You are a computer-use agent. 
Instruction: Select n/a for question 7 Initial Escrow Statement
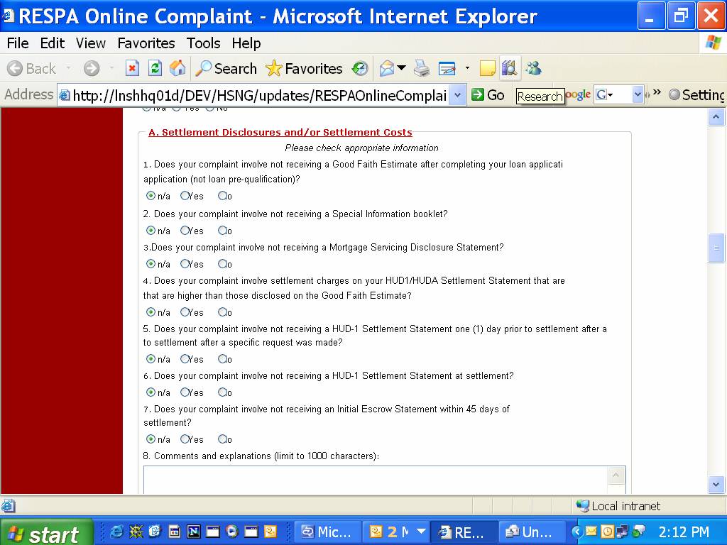[x=151, y=439]
